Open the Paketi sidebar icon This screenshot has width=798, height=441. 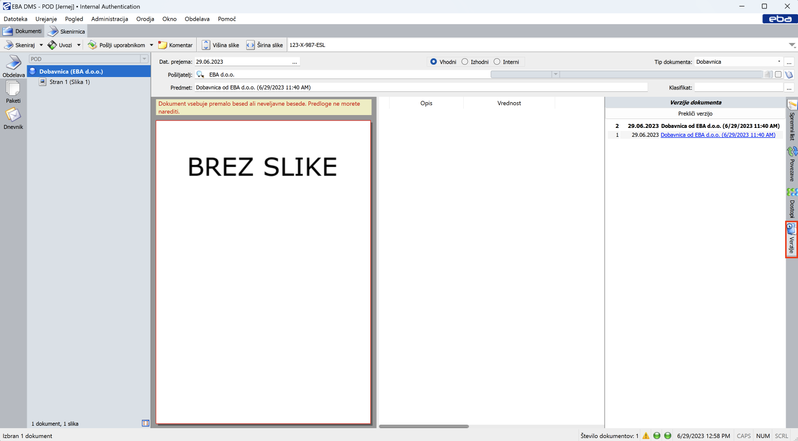pos(13,89)
